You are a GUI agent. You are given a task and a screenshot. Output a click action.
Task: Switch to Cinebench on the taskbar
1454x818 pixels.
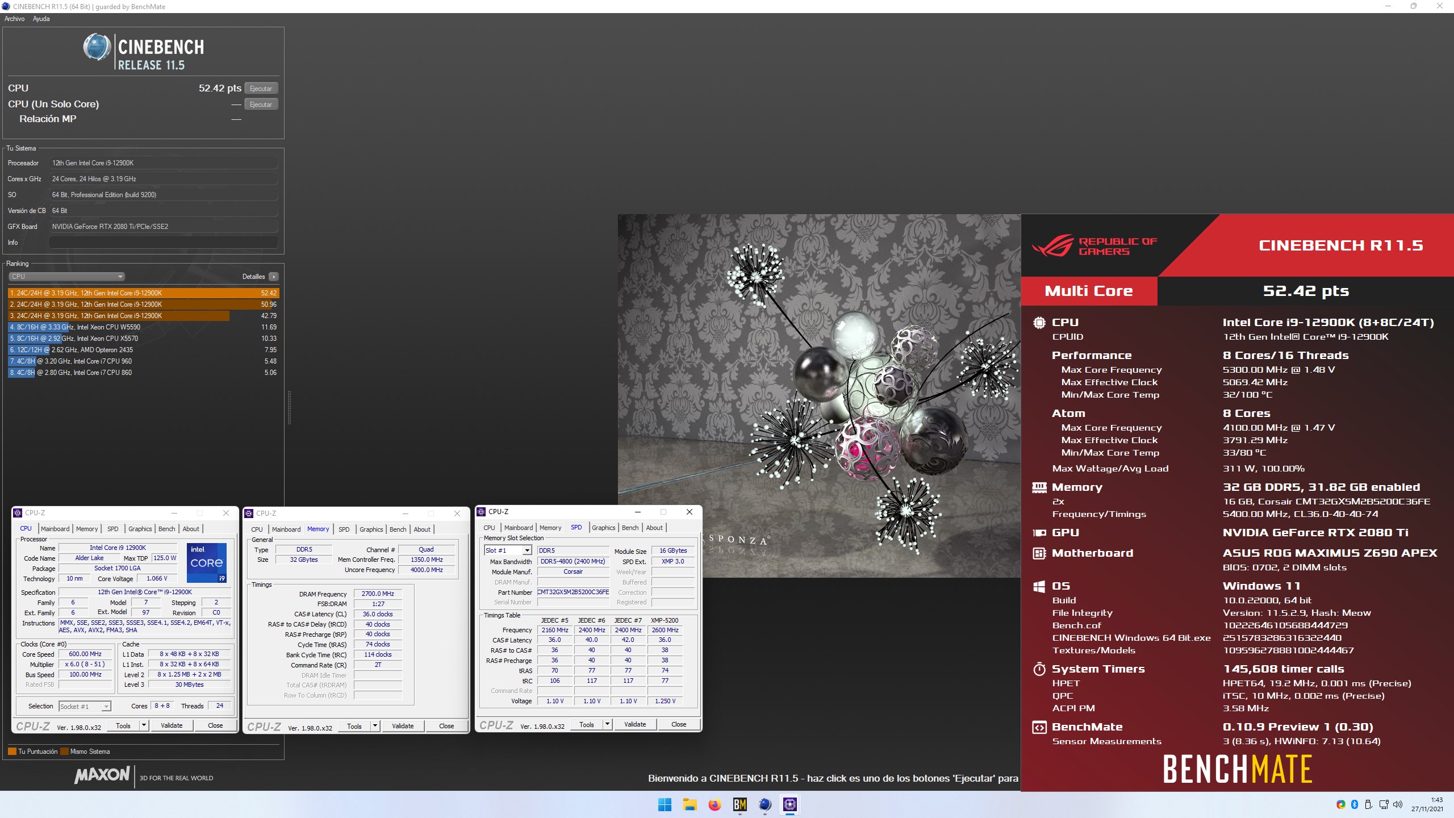(x=765, y=804)
